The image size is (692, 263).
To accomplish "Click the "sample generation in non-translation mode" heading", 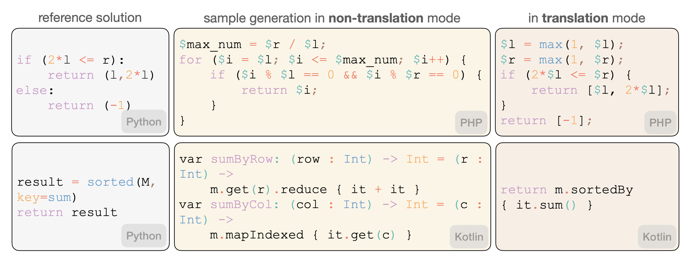I will (x=332, y=18).
